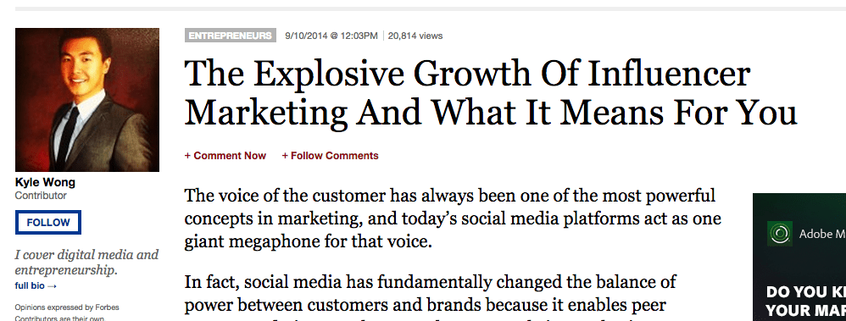Click the Adobe M label in the ad

point(822,234)
